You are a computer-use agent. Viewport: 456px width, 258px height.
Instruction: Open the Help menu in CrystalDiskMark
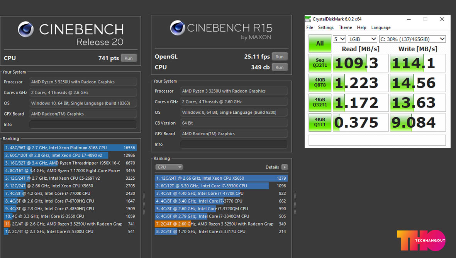(x=361, y=28)
